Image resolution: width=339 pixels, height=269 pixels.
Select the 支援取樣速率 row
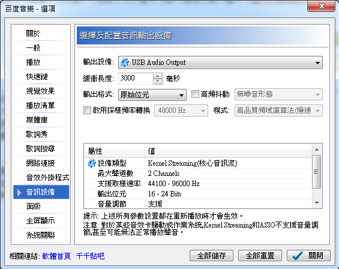pos(198,184)
